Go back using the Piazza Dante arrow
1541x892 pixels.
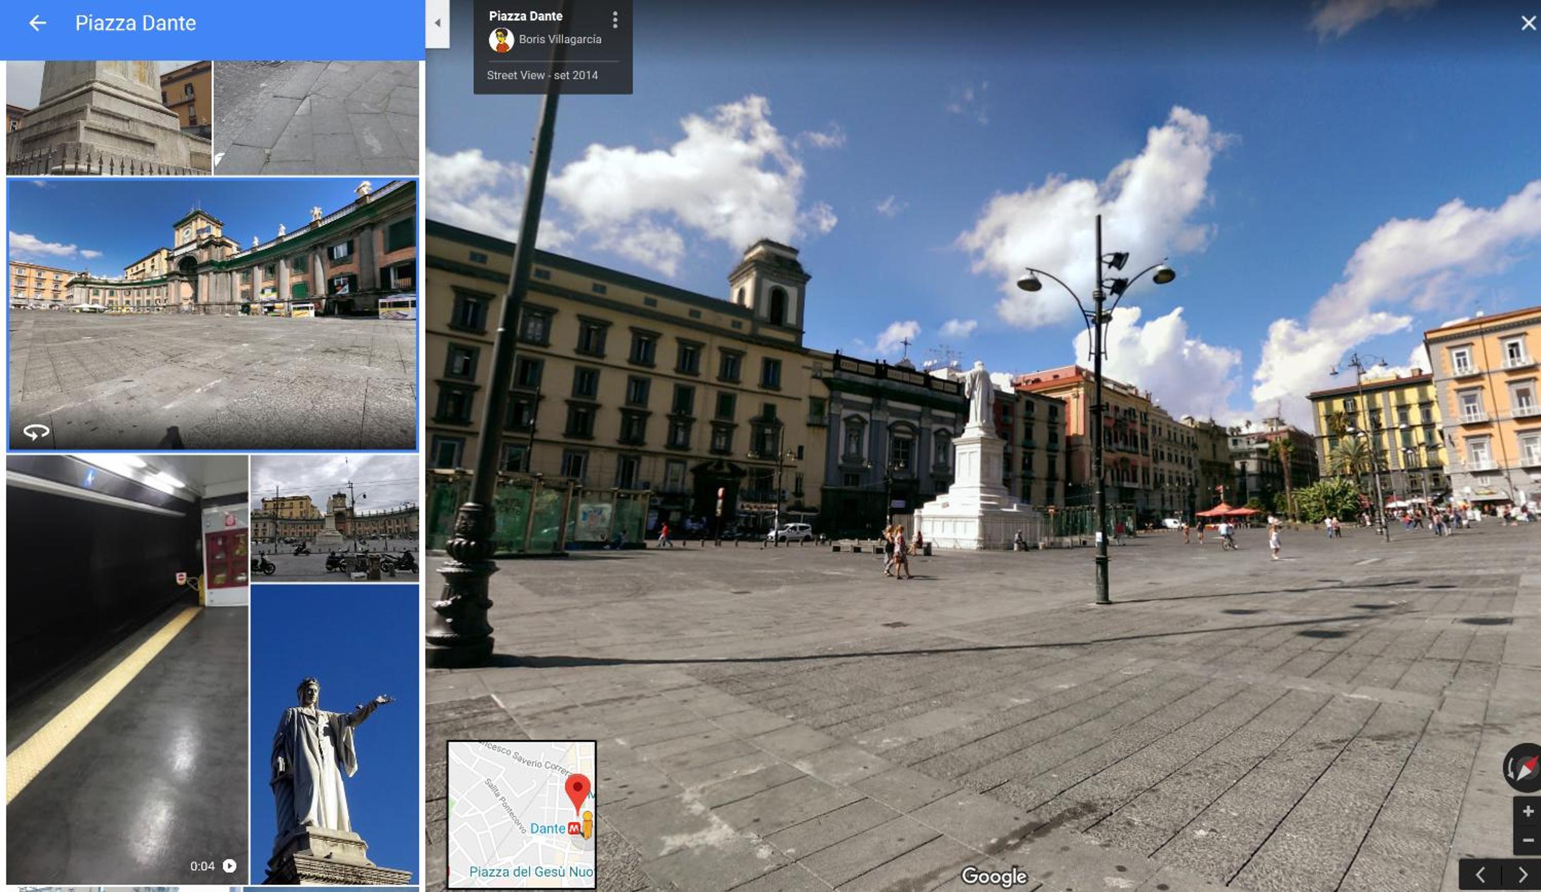tap(38, 23)
